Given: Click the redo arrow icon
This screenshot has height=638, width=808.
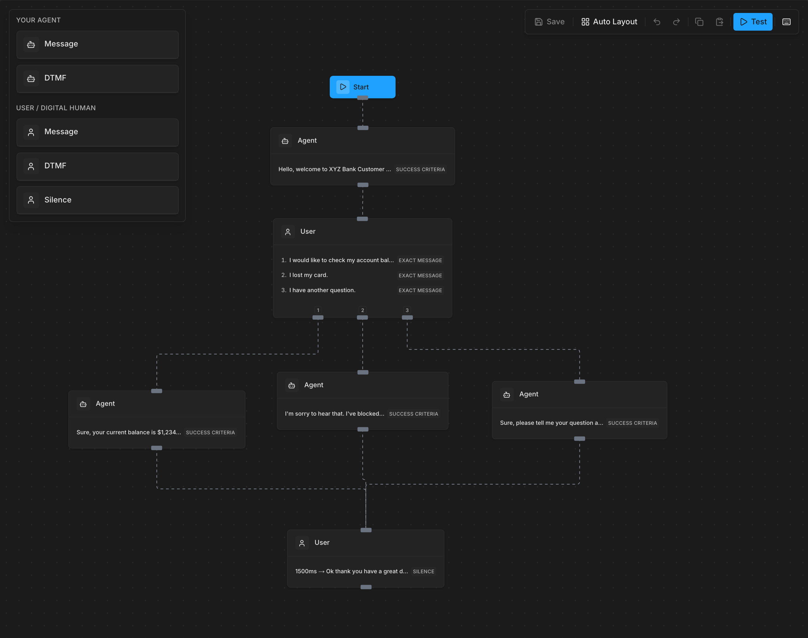Looking at the screenshot, I should (x=676, y=22).
